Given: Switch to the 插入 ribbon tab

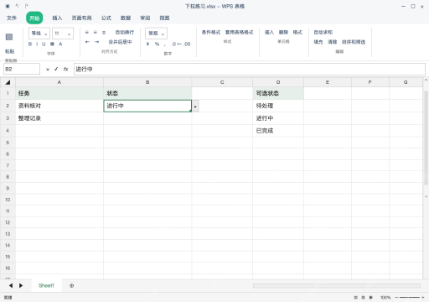Looking at the screenshot, I should 57,18.
